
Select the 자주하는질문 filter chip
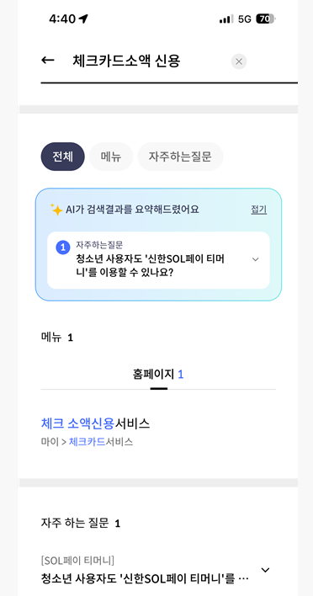point(180,157)
